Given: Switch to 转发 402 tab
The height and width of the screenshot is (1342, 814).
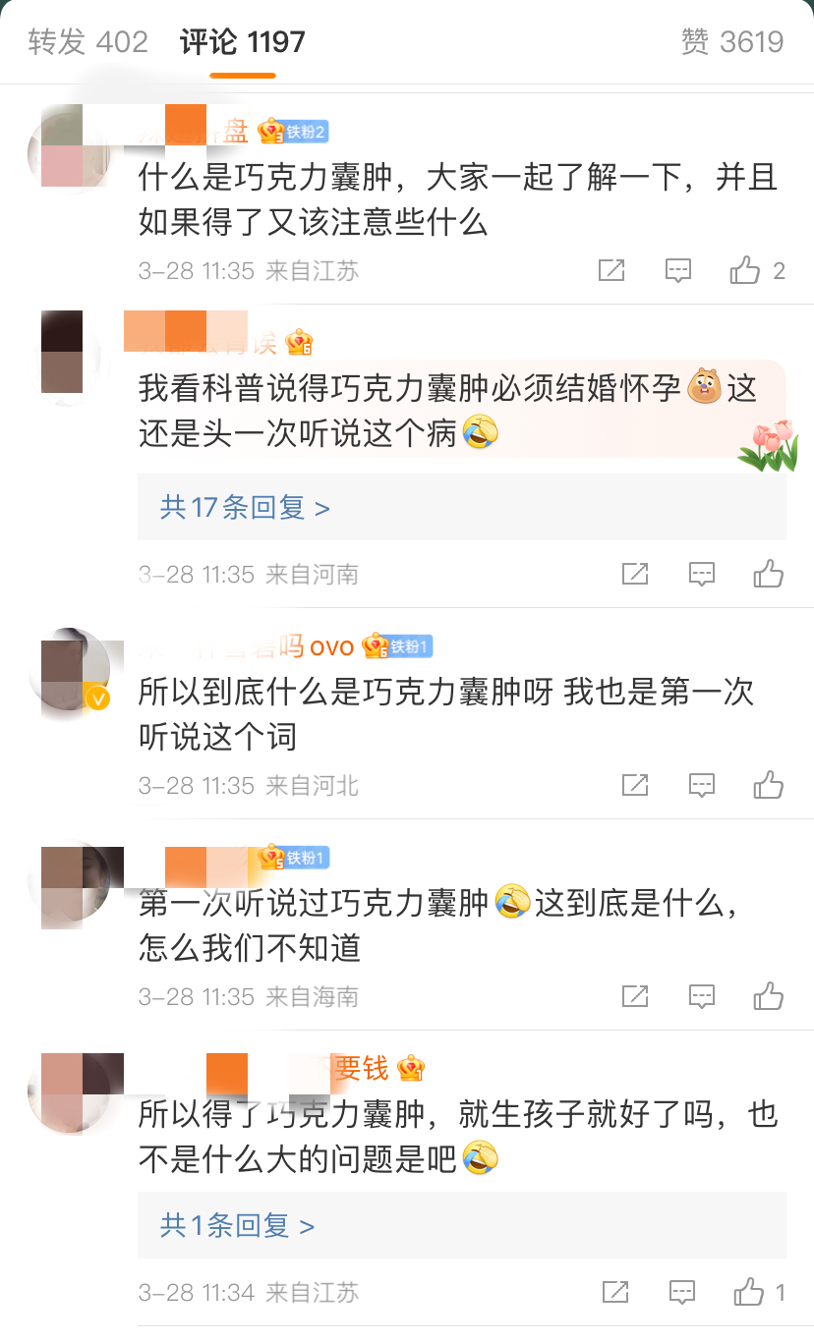Looking at the screenshot, I should pos(88,42).
